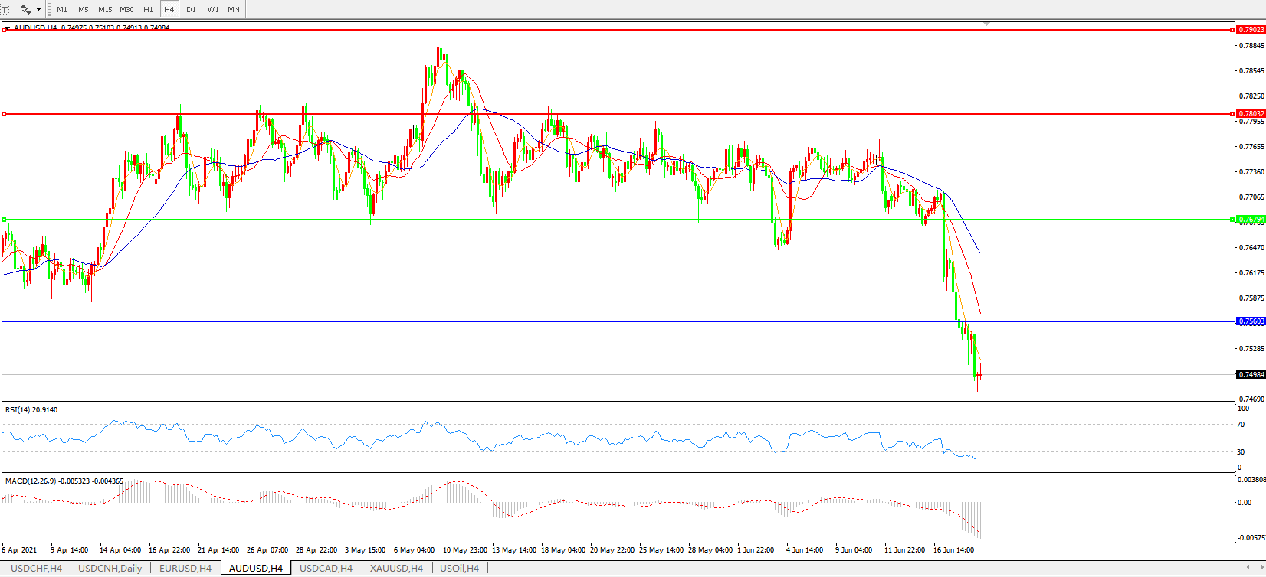This screenshot has width=1266, height=577.
Task: Click the MACD(12,26,9) indicator label
Action: (64, 481)
